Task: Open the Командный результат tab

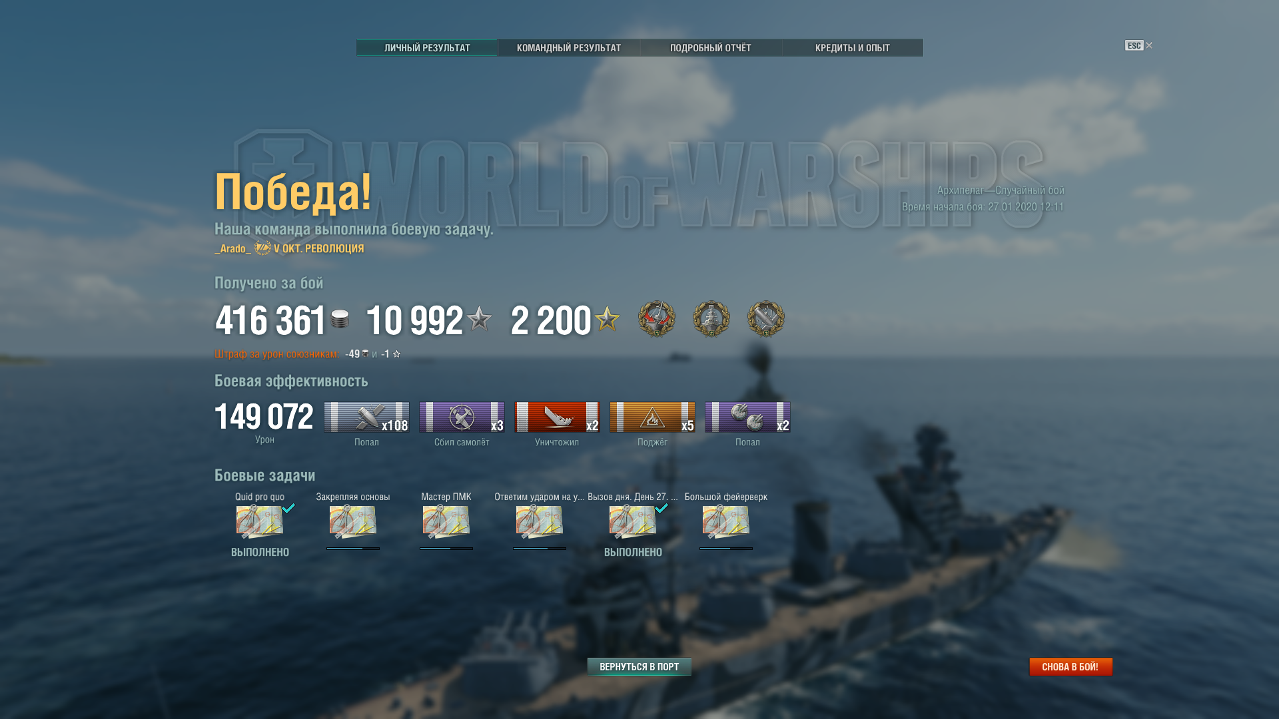Action: click(568, 48)
